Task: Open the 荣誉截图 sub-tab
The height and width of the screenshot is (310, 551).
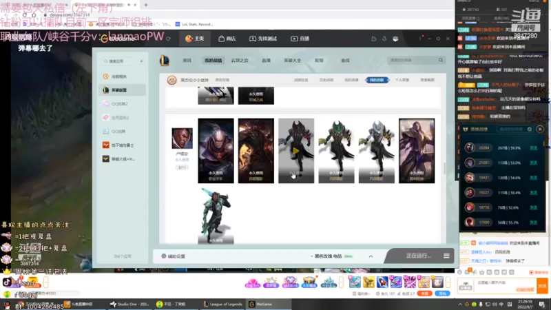Action: 427,80
